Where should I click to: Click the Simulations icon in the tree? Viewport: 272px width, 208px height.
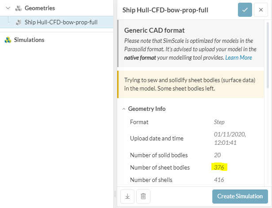click(8, 40)
